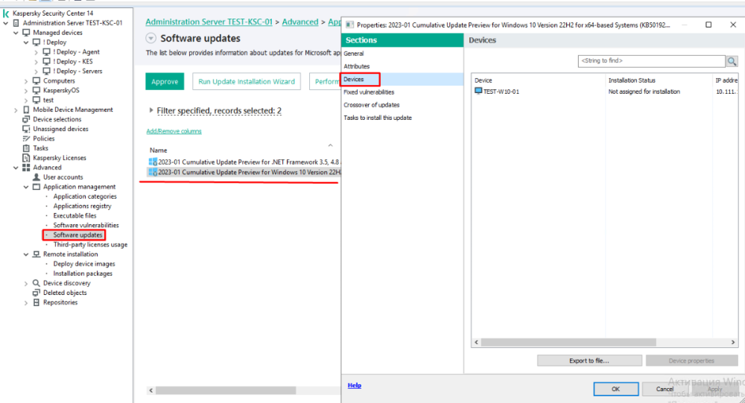Screen dimensions: 745x403
Task: Open Tasks to install this update section
Action: point(378,118)
